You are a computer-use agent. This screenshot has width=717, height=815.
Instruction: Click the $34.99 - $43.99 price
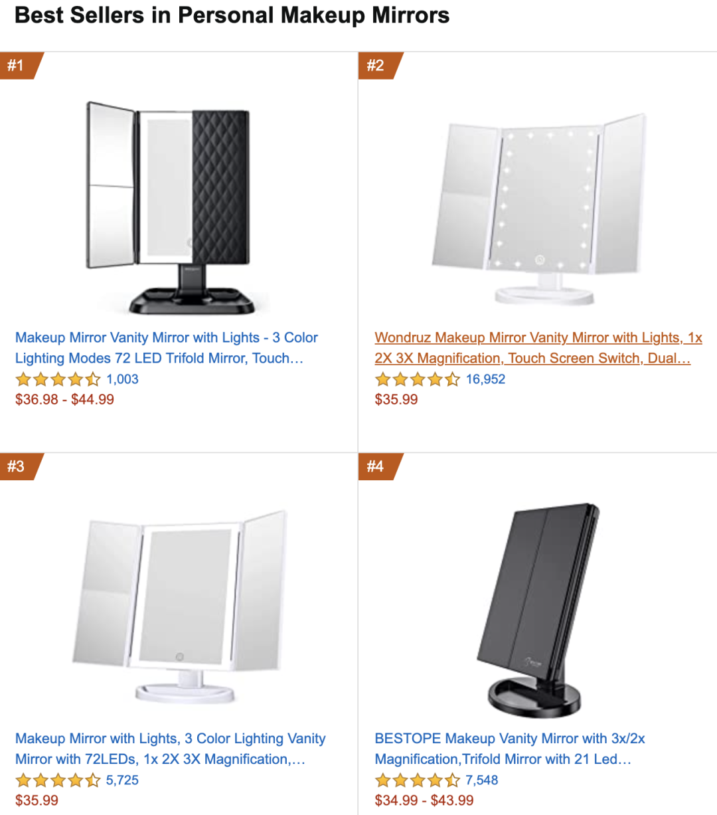click(424, 800)
